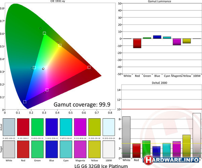Click the 'R -3 G -33 B -2' value

23,138
